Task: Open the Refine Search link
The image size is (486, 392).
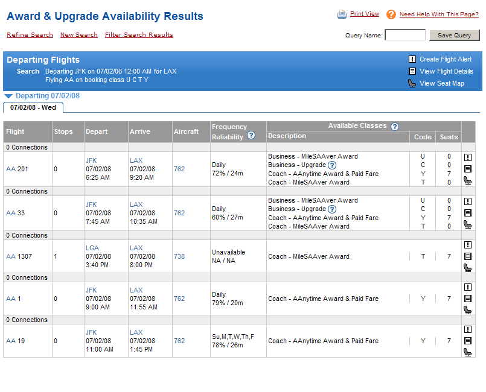Action: (x=30, y=35)
